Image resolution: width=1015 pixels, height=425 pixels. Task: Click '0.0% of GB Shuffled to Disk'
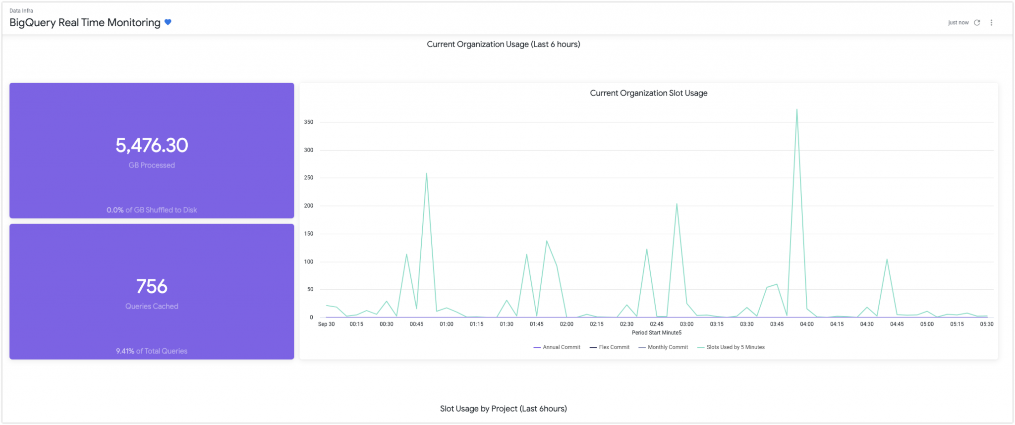pos(152,210)
